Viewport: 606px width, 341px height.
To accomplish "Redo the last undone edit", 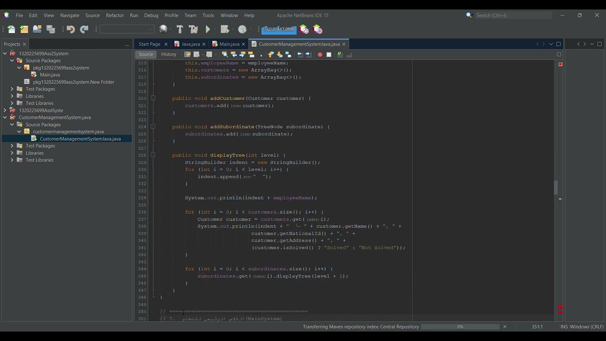I will [84, 29].
